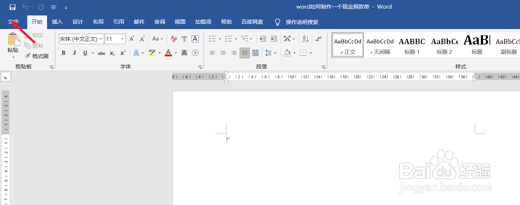Save the document using the floppy icon
This screenshot has width=520, height=205.
tap(13, 7)
